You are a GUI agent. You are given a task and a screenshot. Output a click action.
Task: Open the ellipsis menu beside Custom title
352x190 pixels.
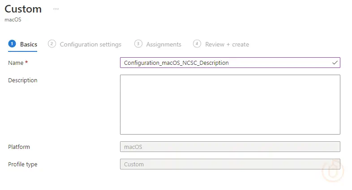pos(56,9)
